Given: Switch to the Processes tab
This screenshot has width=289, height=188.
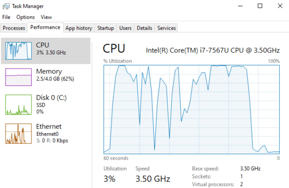Looking at the screenshot, I should click(14, 28).
